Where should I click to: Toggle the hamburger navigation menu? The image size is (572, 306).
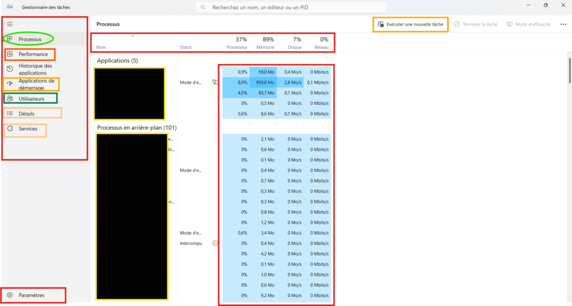9,24
